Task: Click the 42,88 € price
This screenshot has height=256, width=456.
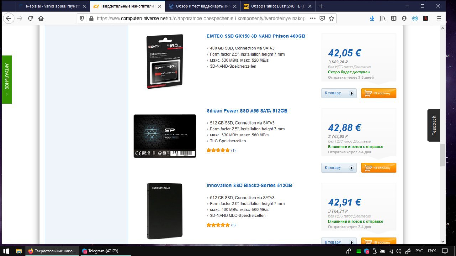Action: click(x=344, y=128)
